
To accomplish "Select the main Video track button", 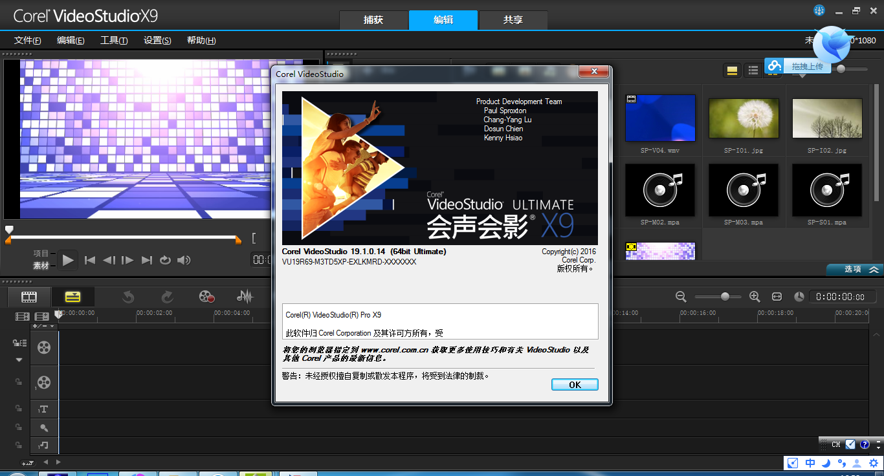I will click(43, 347).
